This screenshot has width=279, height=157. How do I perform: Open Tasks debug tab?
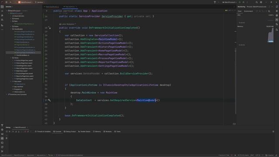pyautogui.click(x=117, y=132)
